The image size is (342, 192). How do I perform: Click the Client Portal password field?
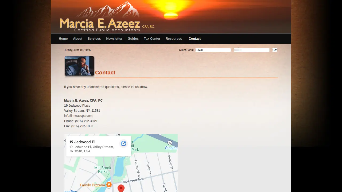[x=251, y=50]
